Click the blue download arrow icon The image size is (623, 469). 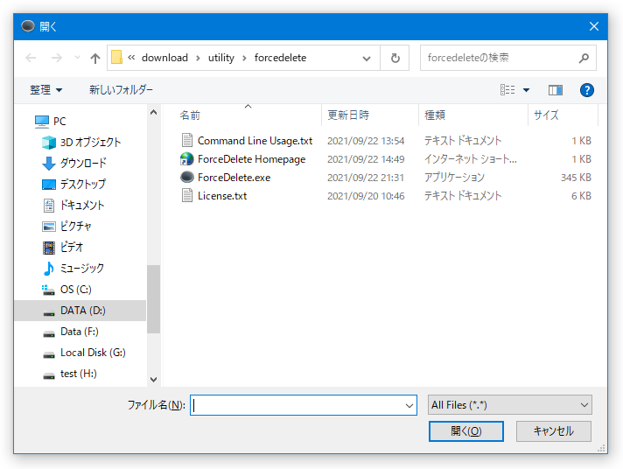point(49,164)
